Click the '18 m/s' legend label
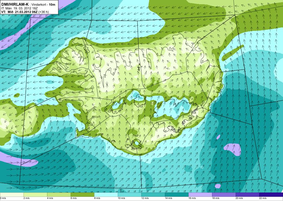The width and height of the screenshot is (283, 201). [x=216, y=198]
